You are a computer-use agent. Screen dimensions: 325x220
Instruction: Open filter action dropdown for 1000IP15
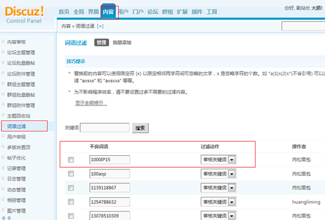coord(219,159)
